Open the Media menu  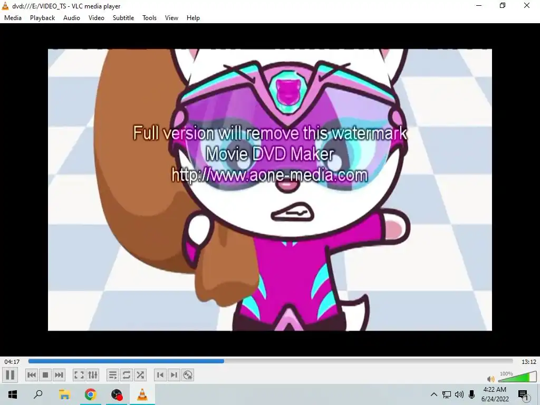point(13,18)
